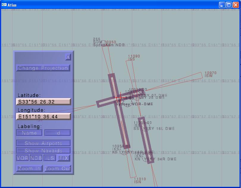Toggle VOR navaid display
This screenshot has height=188, width=241.
22,158
